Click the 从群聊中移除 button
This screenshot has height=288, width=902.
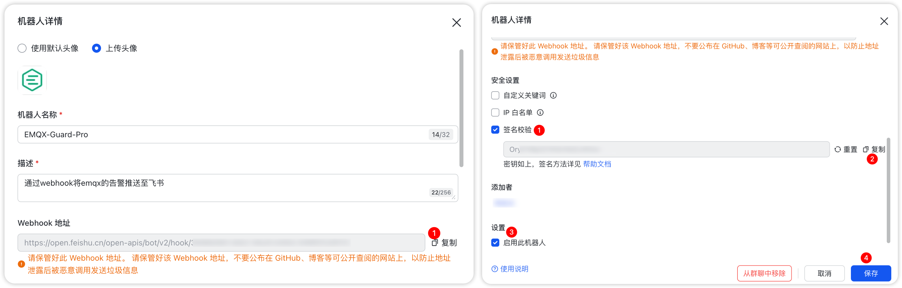764,273
